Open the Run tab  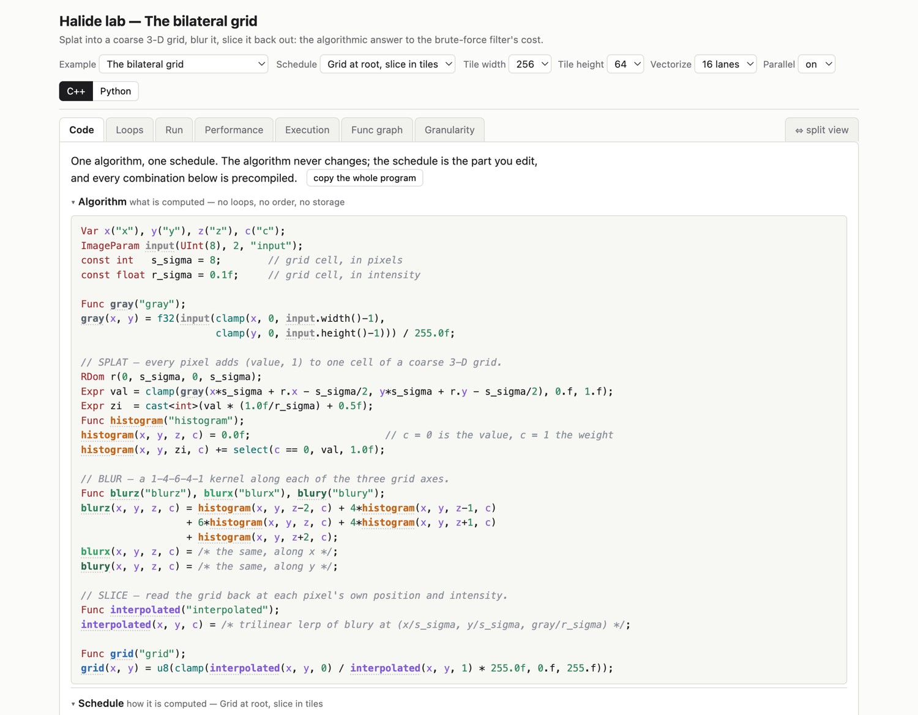[x=174, y=130]
